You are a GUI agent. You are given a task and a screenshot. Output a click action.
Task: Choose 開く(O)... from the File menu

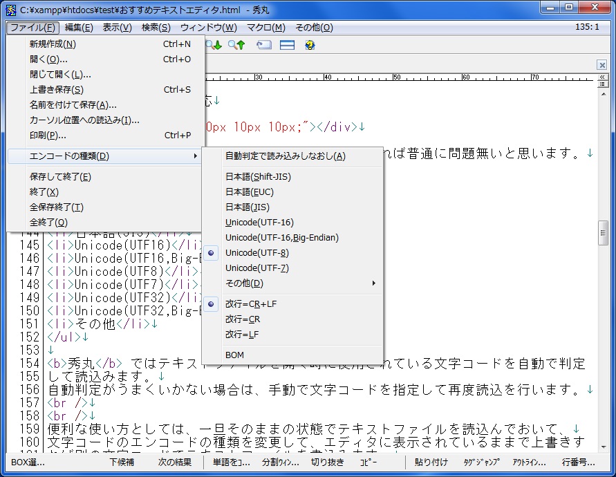coord(105,59)
